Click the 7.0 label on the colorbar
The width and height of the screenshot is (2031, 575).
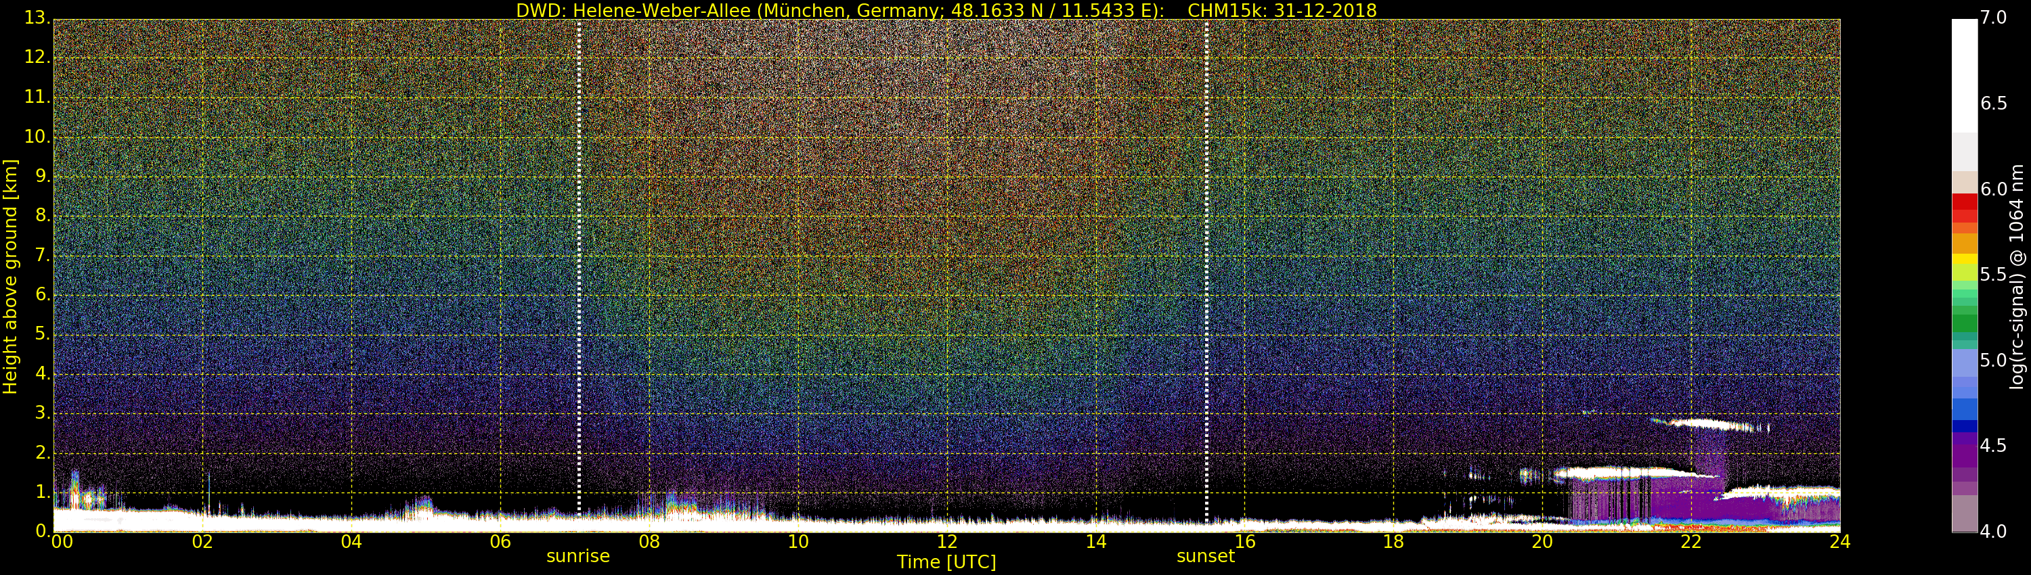(x=1993, y=18)
